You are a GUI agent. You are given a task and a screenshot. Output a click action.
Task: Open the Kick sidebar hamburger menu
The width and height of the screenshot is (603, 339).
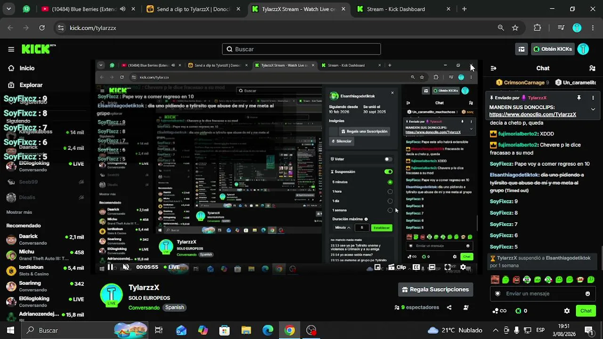[x=11, y=49]
